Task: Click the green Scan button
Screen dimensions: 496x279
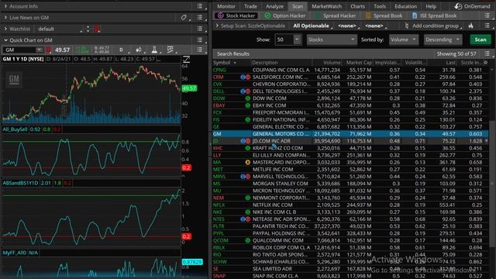Action: click(x=480, y=40)
